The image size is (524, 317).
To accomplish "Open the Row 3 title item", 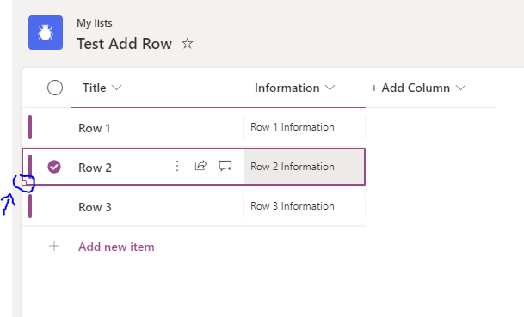I will coord(95,207).
